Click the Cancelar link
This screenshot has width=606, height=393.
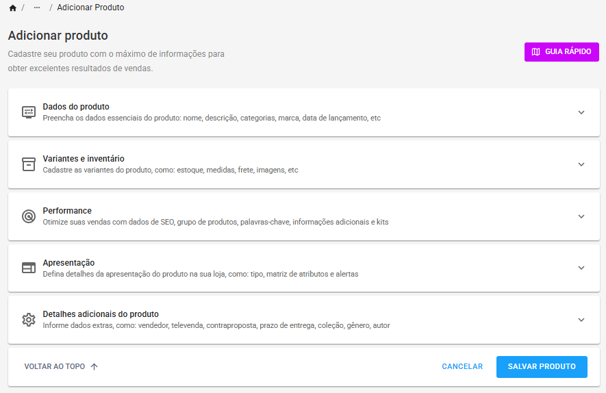point(462,367)
